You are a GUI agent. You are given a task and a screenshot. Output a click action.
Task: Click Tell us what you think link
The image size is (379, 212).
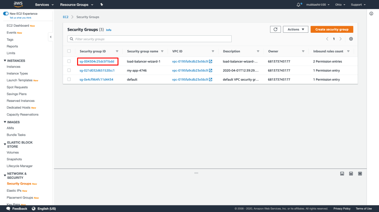(21, 18)
